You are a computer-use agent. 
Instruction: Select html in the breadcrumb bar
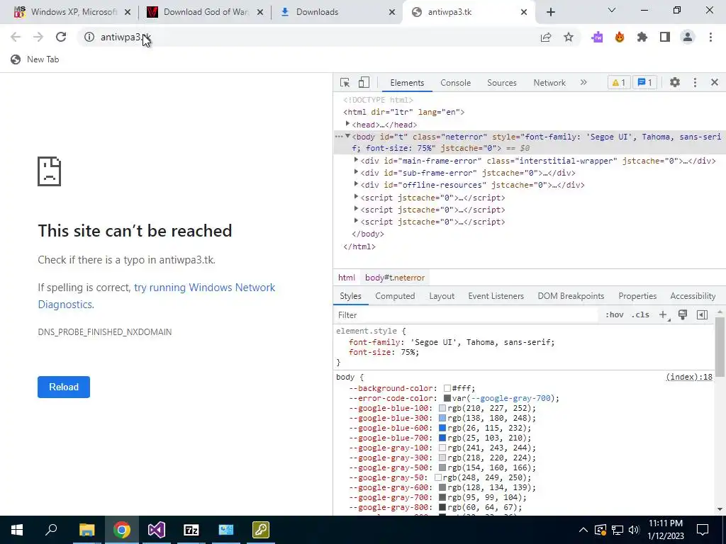click(x=346, y=278)
